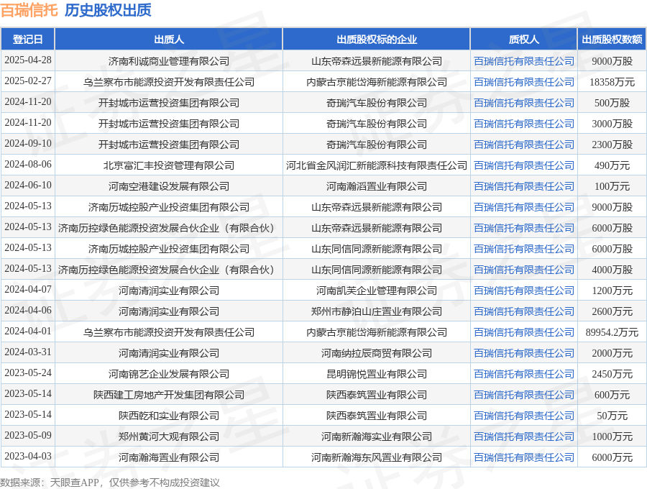
Task: Select 河南空港建设发展有限公司 cell
Action: (x=169, y=186)
